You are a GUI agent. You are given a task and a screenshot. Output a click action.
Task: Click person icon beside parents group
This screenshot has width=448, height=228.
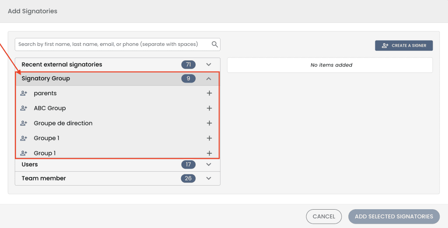[x=24, y=93]
